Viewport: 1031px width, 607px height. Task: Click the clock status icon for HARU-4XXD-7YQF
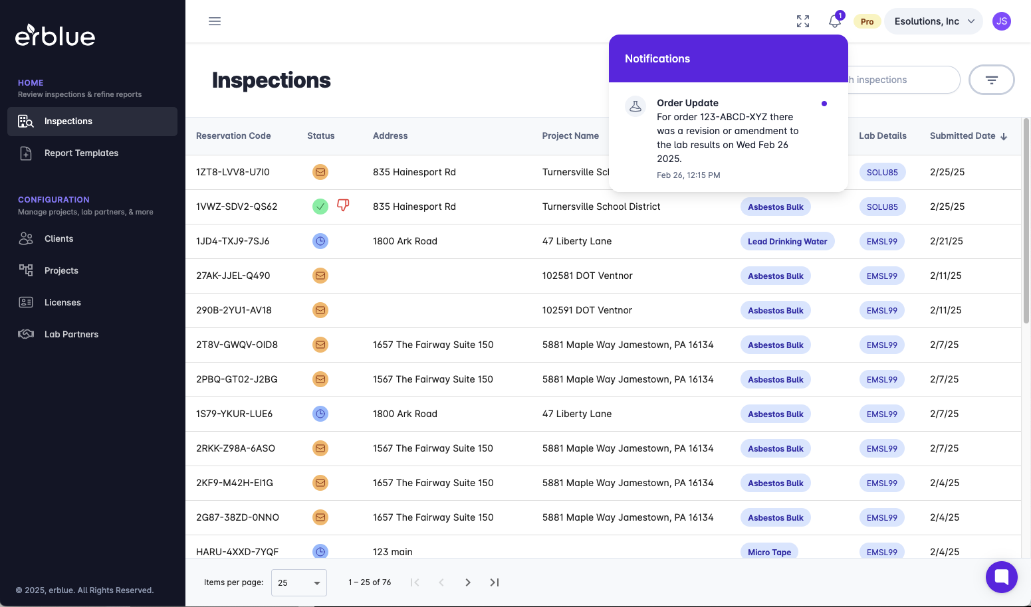[x=320, y=552]
